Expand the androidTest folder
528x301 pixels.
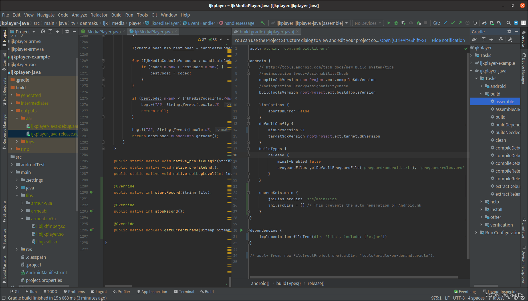pyautogui.click(x=12, y=165)
